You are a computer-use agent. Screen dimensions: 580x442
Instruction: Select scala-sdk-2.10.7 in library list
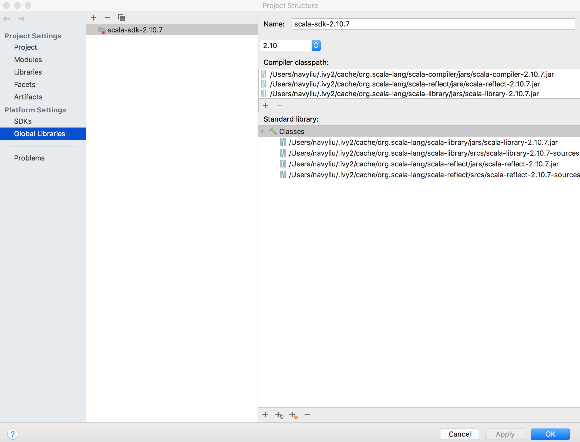pyautogui.click(x=135, y=30)
